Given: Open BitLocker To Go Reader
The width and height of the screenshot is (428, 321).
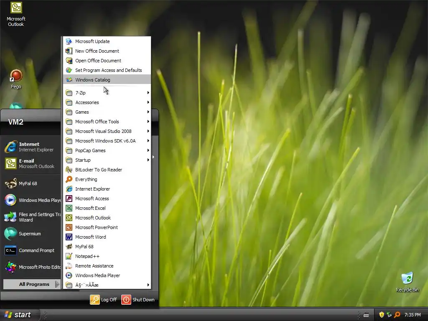Looking at the screenshot, I should (x=107, y=170).
